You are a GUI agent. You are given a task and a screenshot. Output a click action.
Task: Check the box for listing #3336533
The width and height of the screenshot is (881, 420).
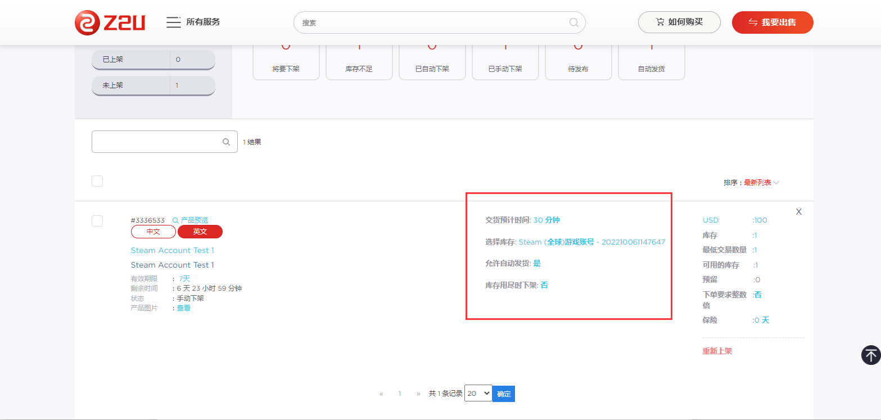pos(97,221)
